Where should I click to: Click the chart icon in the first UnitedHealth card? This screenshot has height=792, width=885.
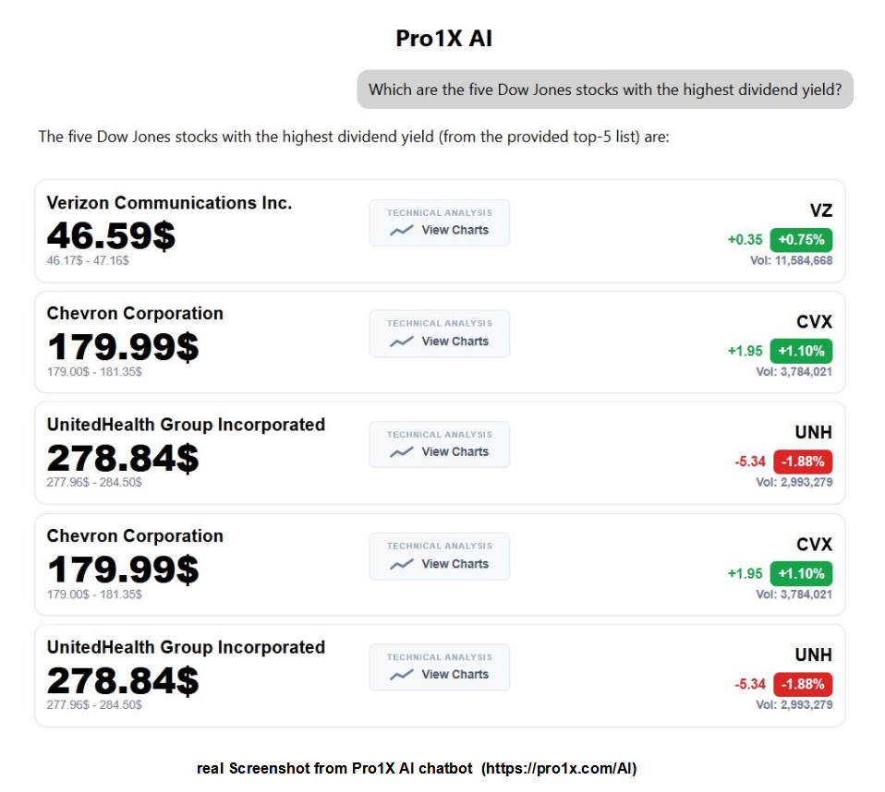coord(401,452)
